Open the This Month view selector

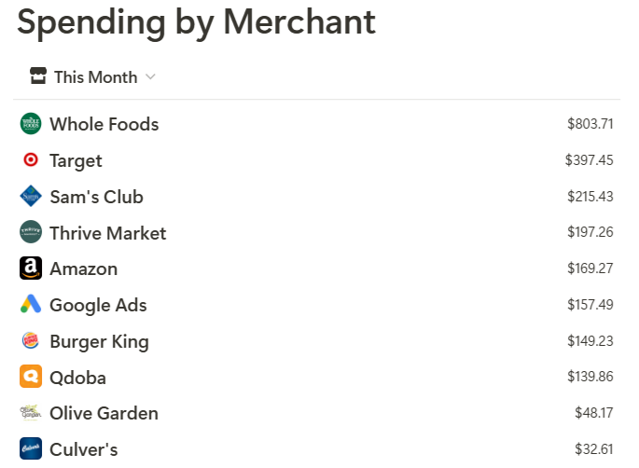click(92, 77)
